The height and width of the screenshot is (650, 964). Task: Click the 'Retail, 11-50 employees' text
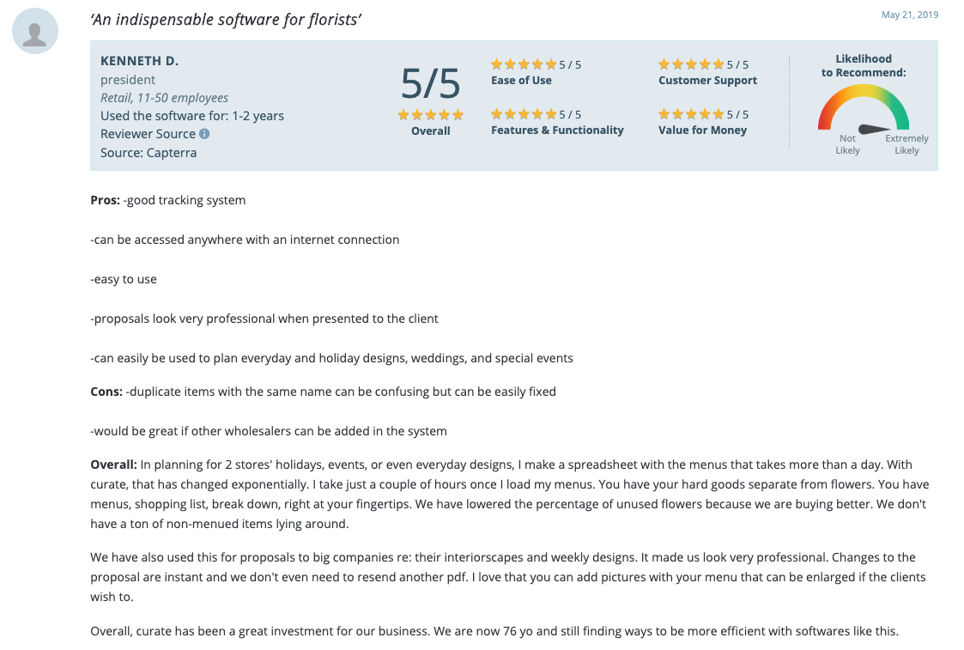pyautogui.click(x=164, y=98)
